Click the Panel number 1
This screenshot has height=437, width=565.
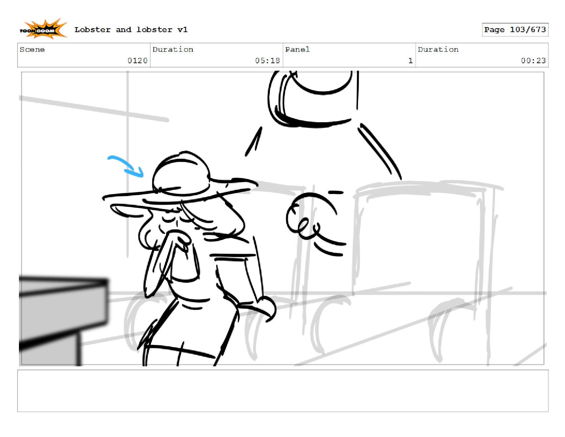click(411, 61)
